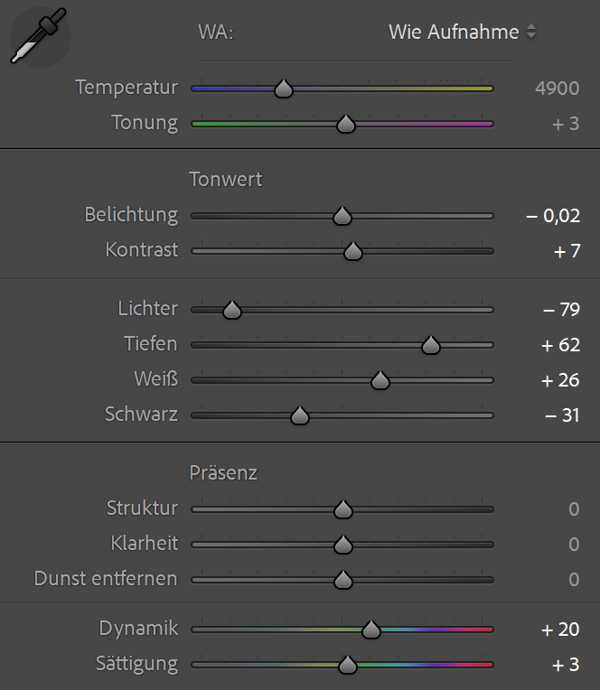Click the Belichtung value field

pos(553,216)
